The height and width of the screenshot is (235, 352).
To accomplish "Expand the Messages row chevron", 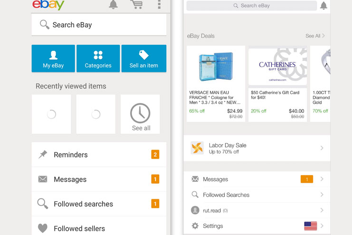I will (x=322, y=179).
